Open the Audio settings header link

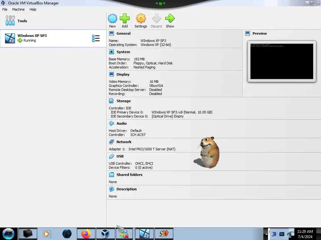click(122, 123)
